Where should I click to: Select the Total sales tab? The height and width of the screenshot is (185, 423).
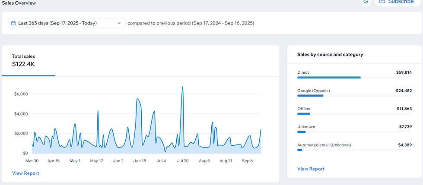point(29,61)
